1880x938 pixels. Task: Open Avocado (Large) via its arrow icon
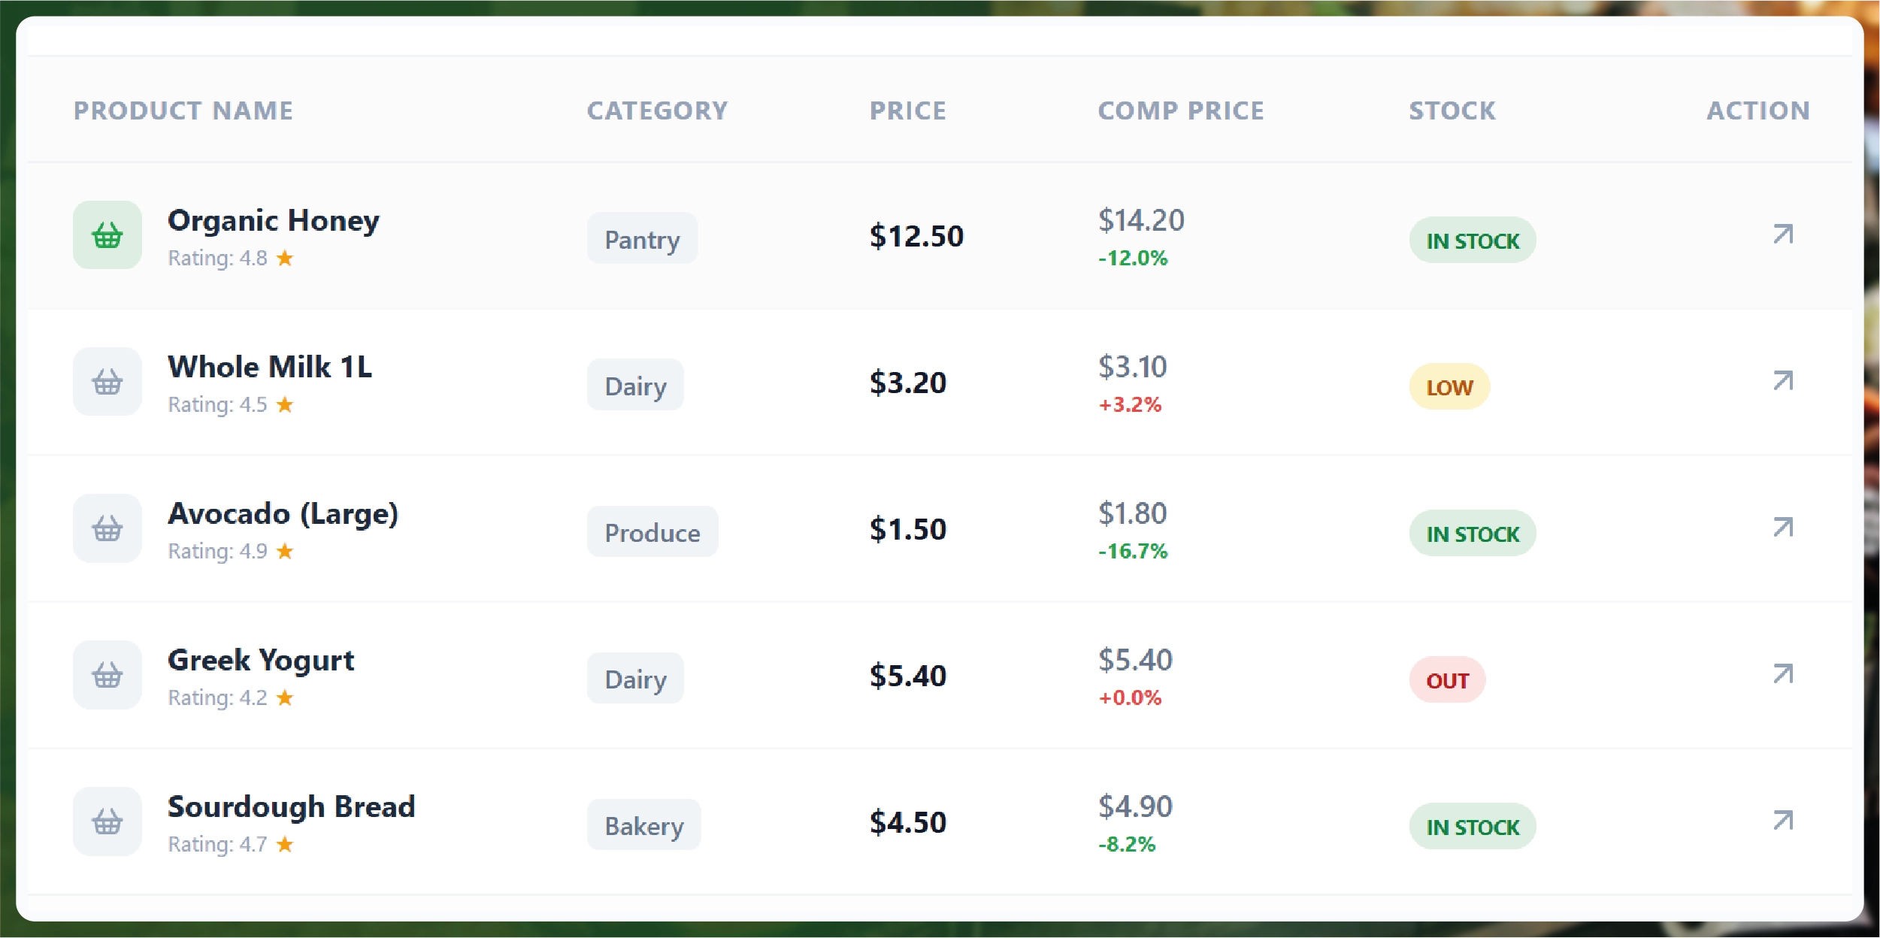1782,528
